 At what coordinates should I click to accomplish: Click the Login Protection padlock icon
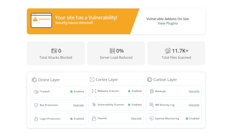pos(36,119)
